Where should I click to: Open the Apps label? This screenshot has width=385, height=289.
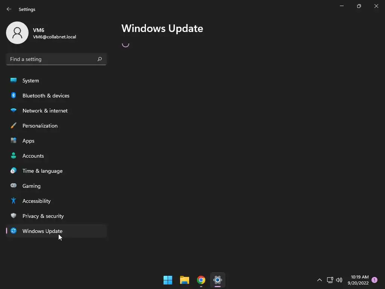click(29, 141)
